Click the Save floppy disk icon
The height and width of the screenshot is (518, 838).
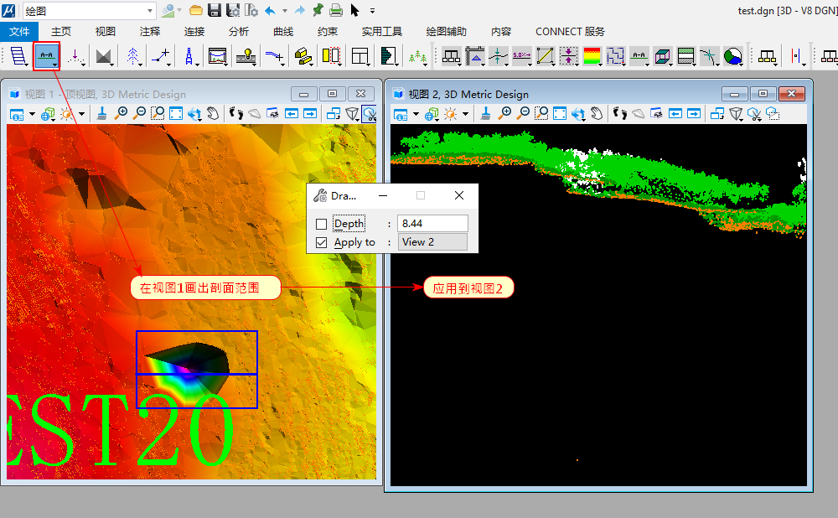(215, 10)
